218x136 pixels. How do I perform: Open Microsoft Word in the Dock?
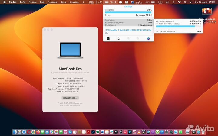pos(102,132)
